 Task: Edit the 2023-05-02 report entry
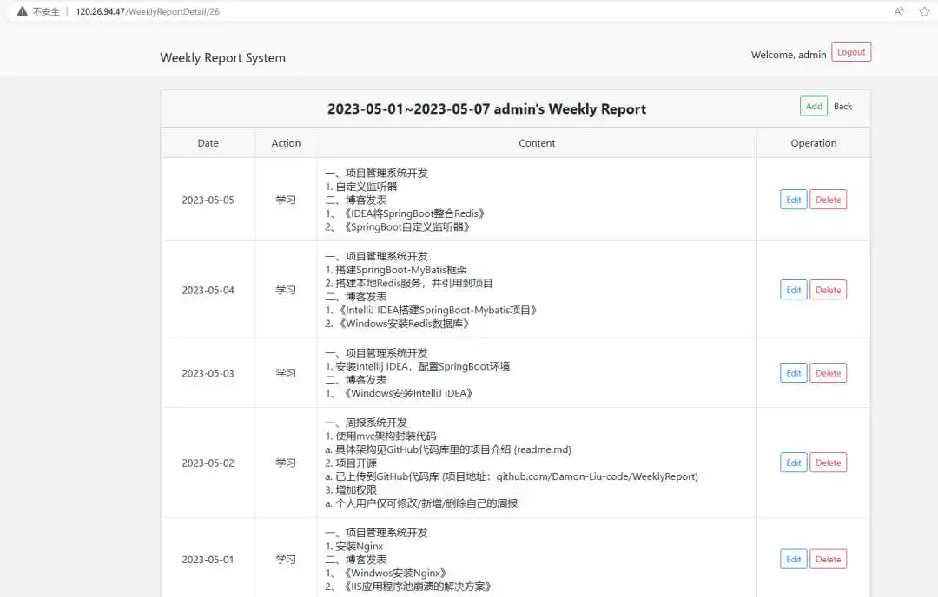click(793, 463)
